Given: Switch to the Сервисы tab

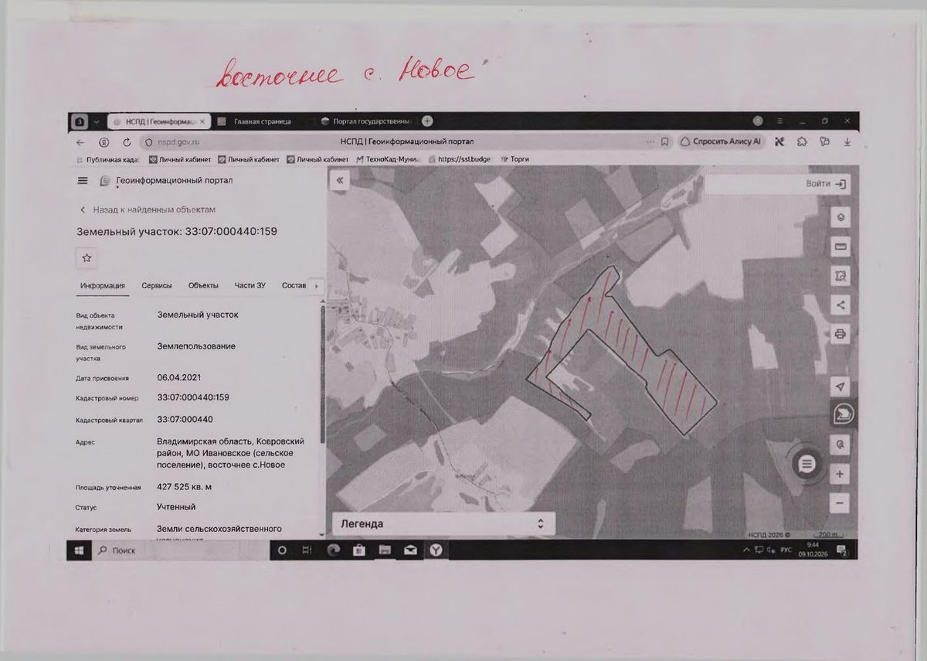Looking at the screenshot, I should pos(157,285).
